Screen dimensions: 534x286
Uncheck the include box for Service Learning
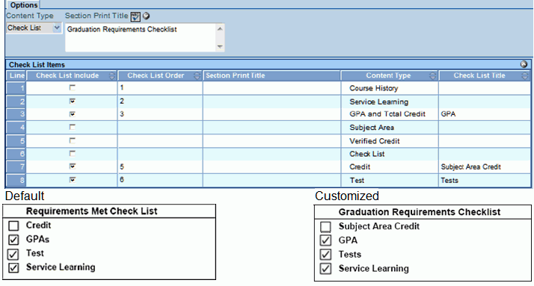73,101
